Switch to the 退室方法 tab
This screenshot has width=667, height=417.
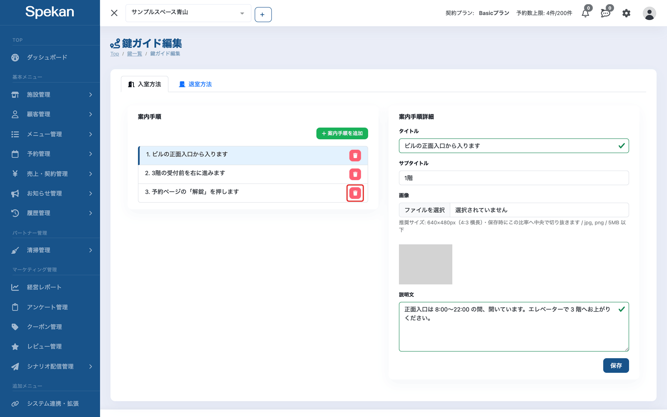pos(195,84)
